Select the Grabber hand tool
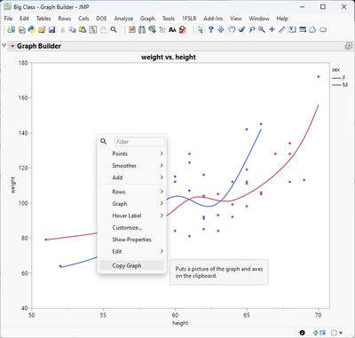355x338 pixels. (x=232, y=29)
